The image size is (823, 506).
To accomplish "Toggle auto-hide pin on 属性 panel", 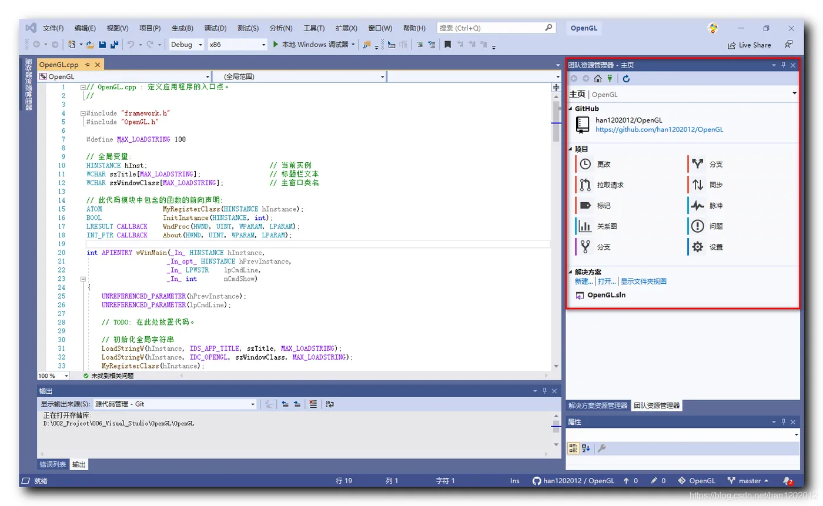I will point(784,422).
